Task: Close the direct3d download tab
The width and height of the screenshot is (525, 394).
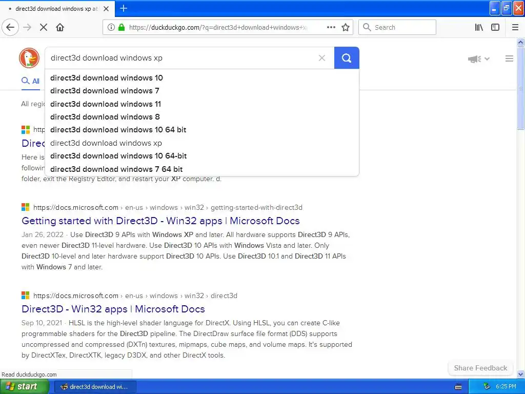Action: pyautogui.click(x=106, y=9)
